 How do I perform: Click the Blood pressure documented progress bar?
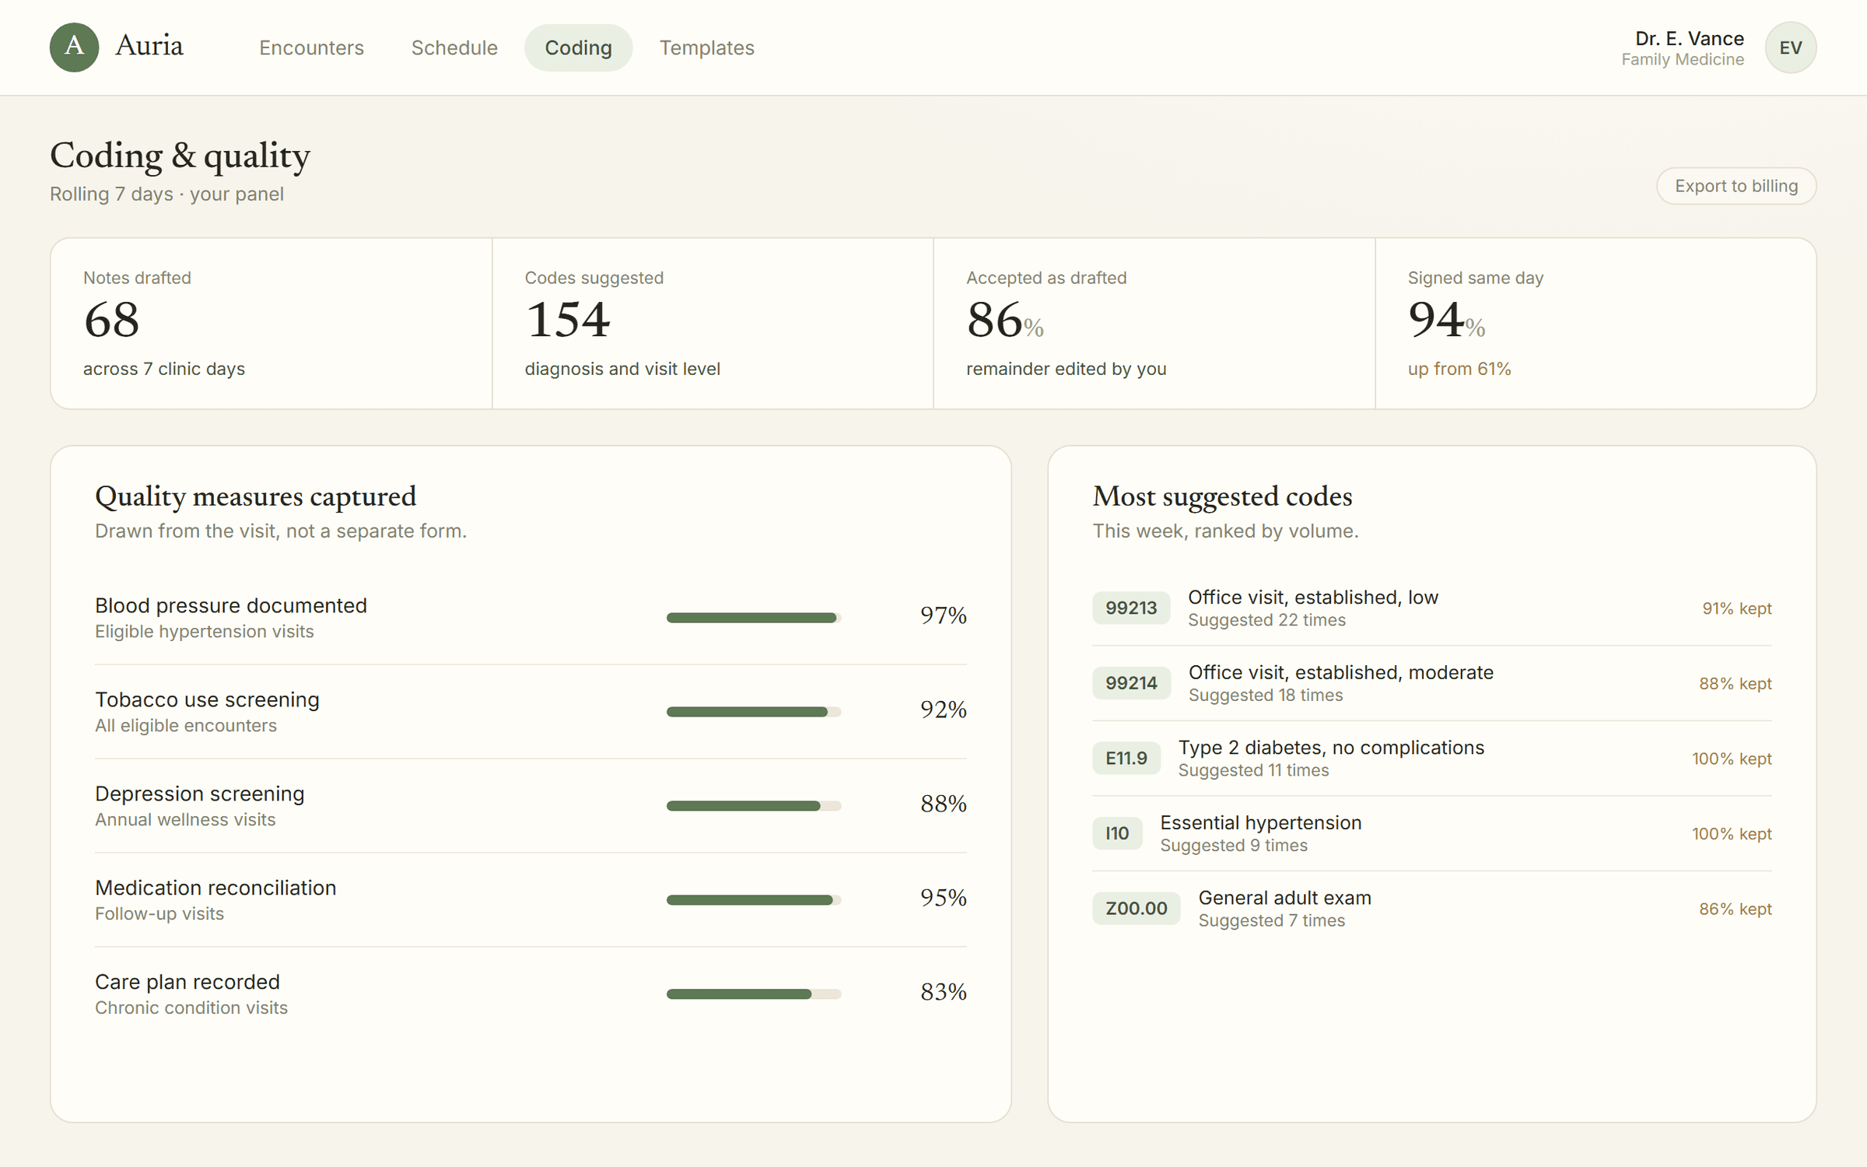click(754, 618)
